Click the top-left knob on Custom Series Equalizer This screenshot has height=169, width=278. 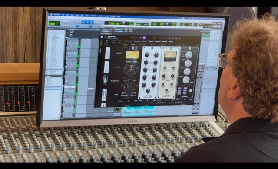(147, 55)
